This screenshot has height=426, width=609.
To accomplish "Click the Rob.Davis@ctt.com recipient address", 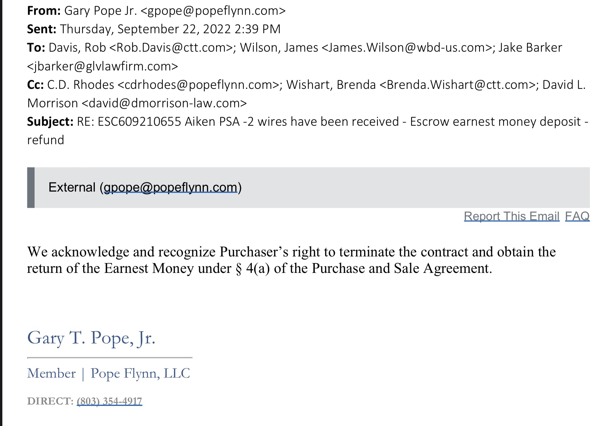I will pos(171,48).
